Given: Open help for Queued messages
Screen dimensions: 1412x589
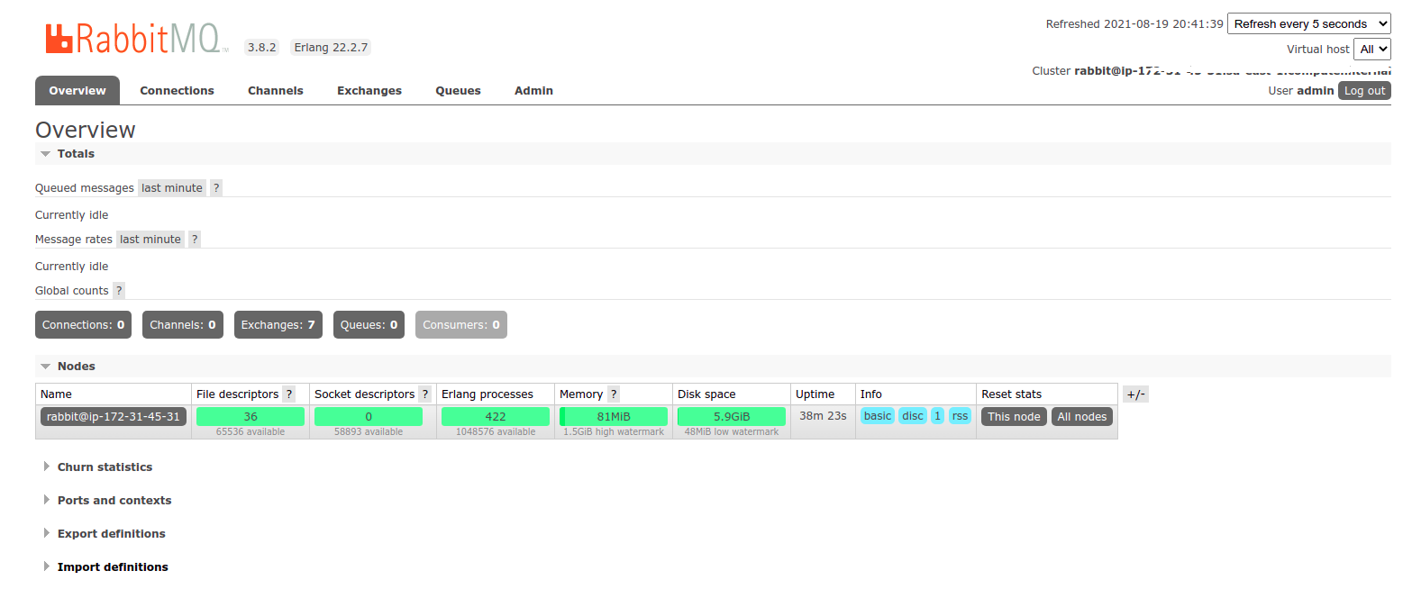Looking at the screenshot, I should tap(216, 188).
